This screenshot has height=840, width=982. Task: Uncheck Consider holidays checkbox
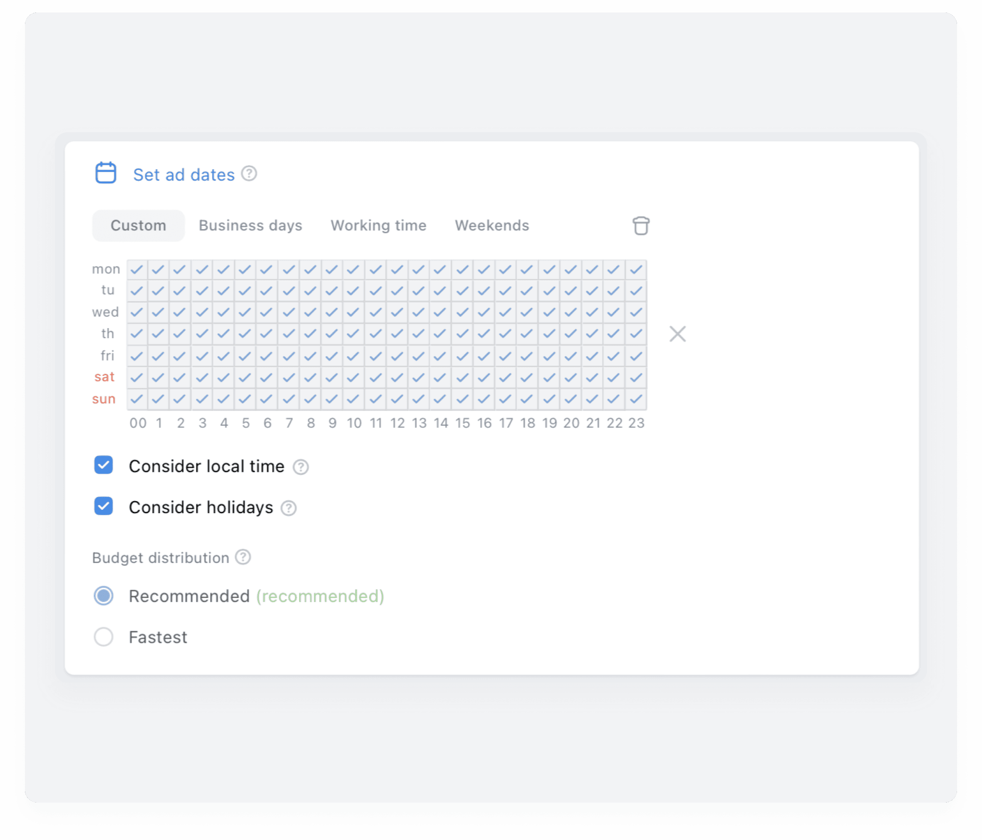[103, 506]
